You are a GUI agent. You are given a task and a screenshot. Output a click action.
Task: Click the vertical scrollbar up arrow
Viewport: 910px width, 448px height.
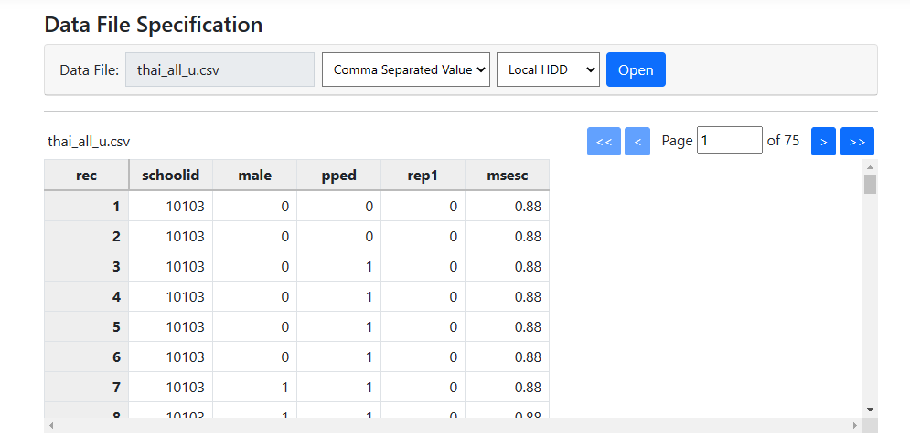pyautogui.click(x=870, y=167)
